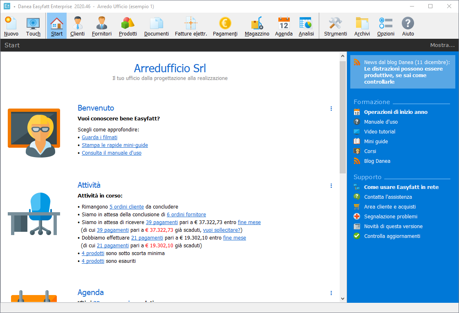
Task: Open Consulta il manuale d'uso link
Action: point(112,153)
